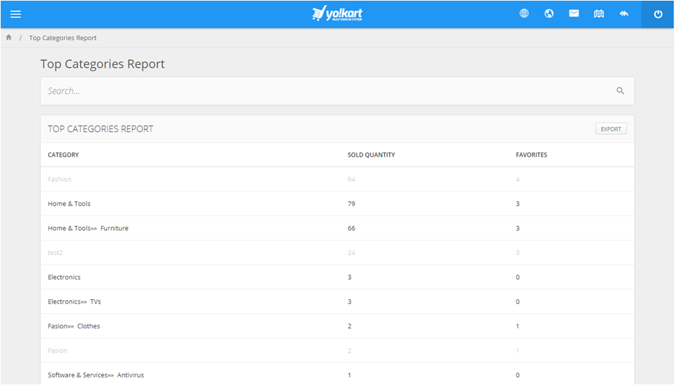Click the Category column header
This screenshot has height=385, width=675.
(x=64, y=155)
